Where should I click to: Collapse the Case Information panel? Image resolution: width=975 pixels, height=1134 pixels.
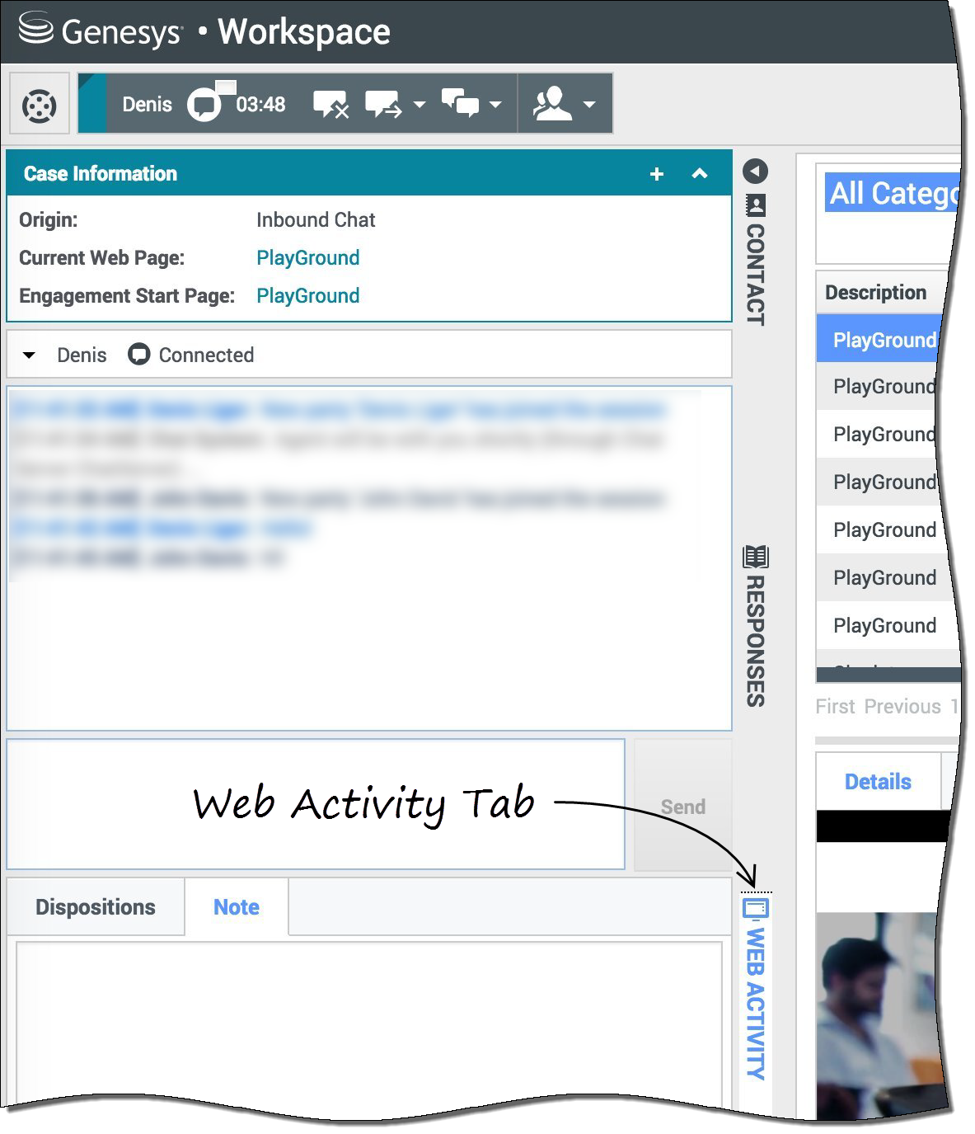click(x=700, y=174)
